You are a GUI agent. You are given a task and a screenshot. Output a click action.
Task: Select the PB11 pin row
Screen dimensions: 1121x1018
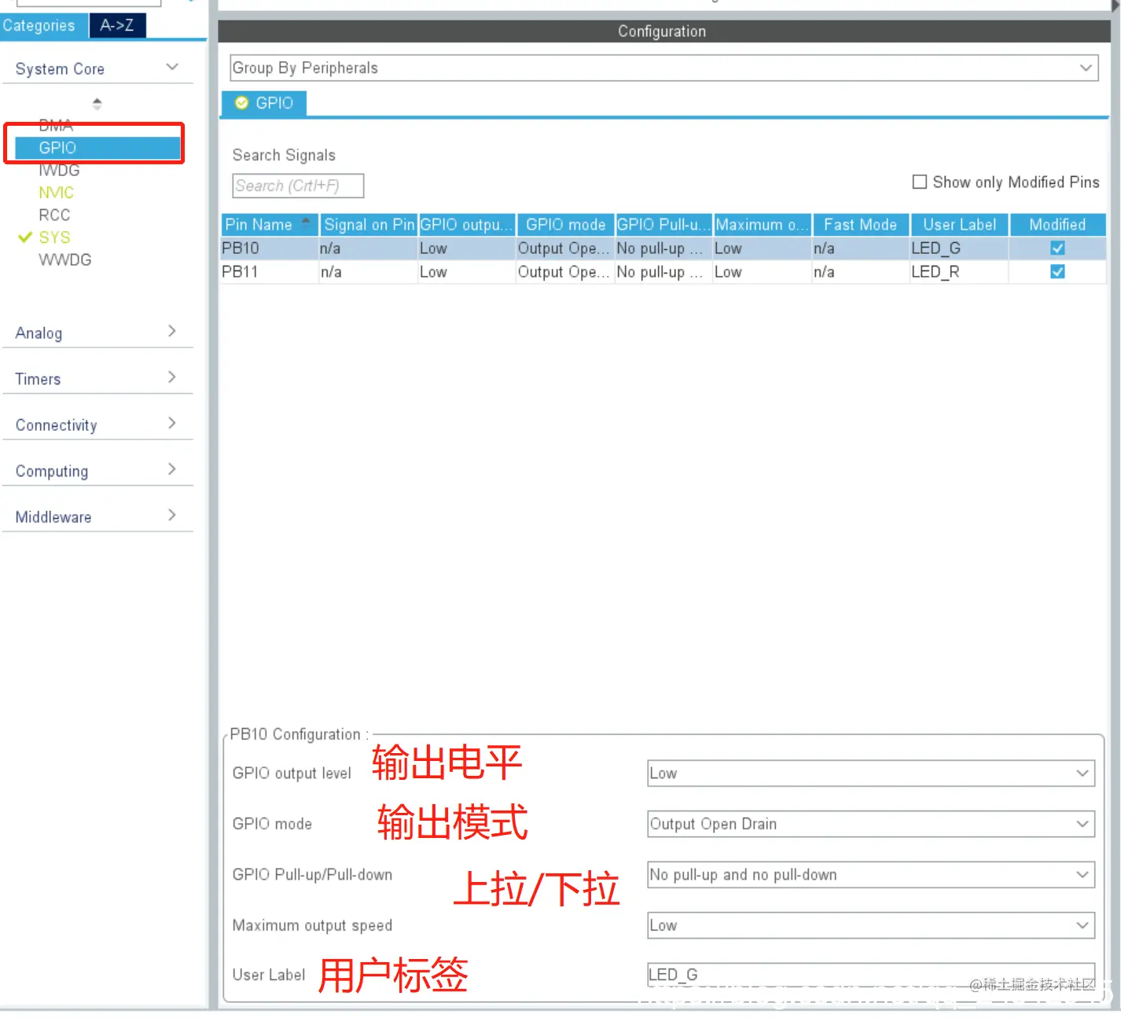tap(663, 272)
